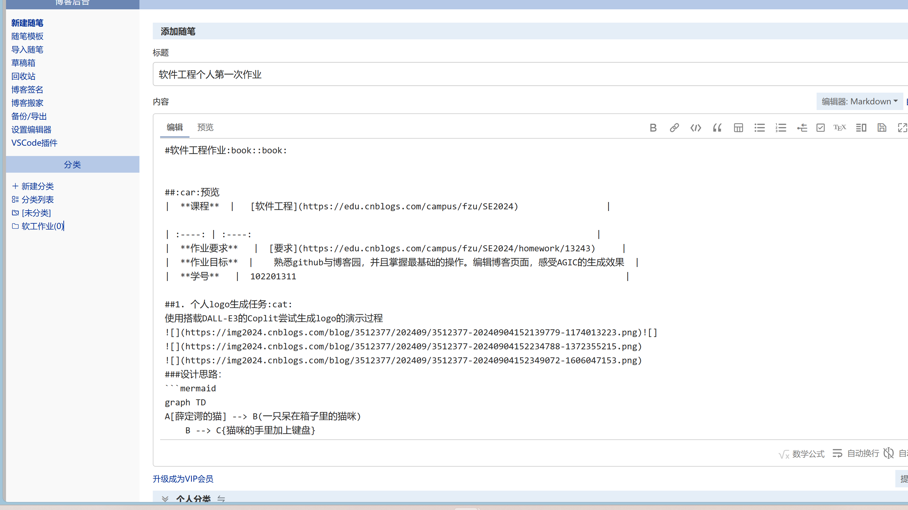This screenshot has height=510, width=908.
Task: Insert a blockquote with the quote icon
Action: pyautogui.click(x=717, y=127)
